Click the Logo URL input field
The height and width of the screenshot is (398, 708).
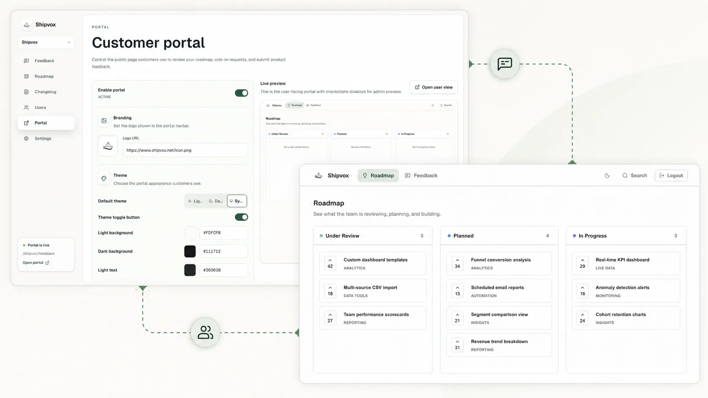[185, 150]
